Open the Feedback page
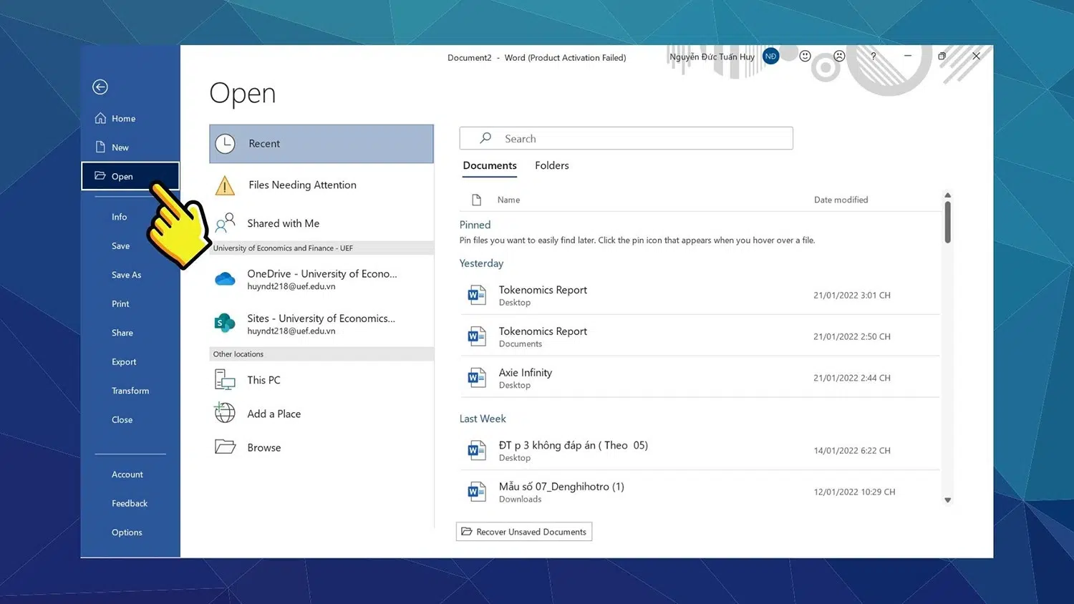 130,504
